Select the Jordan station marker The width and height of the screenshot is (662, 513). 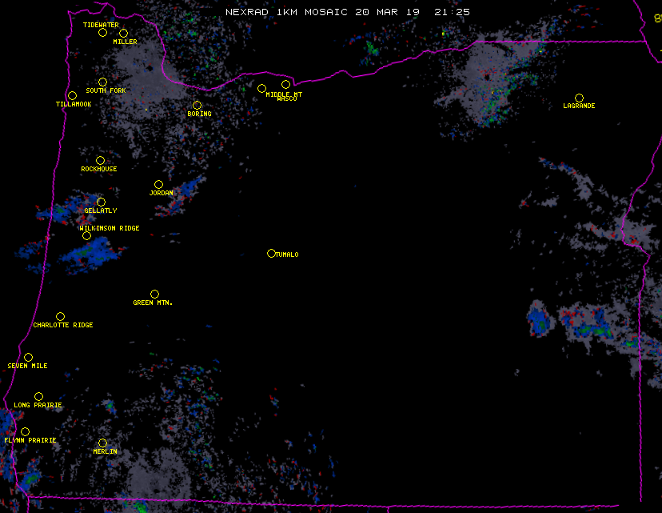coord(158,185)
